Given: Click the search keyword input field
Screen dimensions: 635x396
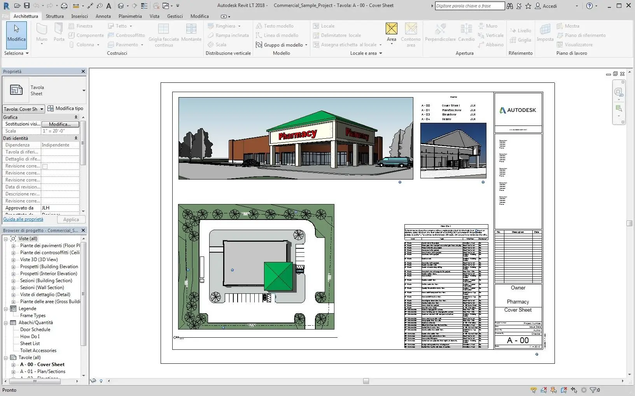Looking at the screenshot, I should point(469,6).
